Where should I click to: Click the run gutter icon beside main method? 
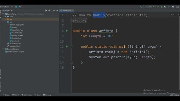(67, 47)
